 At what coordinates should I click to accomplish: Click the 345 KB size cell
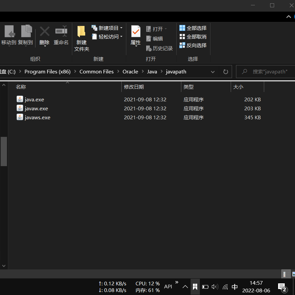click(x=253, y=118)
